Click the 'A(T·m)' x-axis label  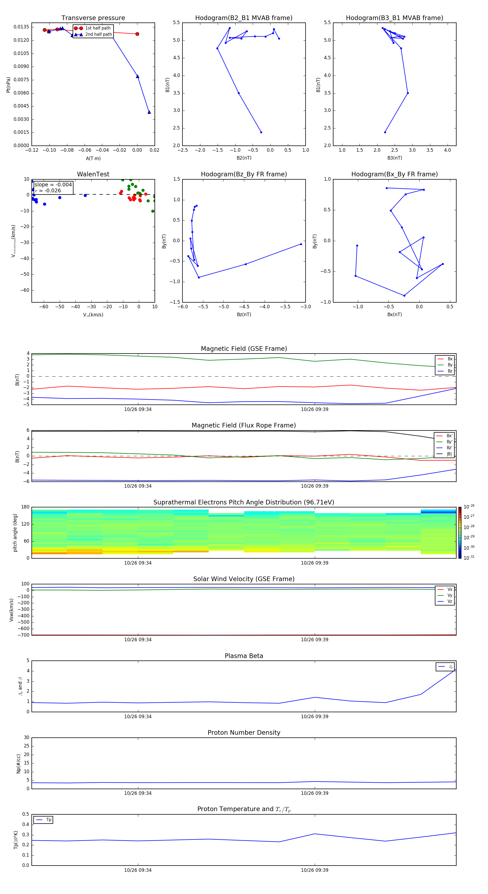(93, 158)
